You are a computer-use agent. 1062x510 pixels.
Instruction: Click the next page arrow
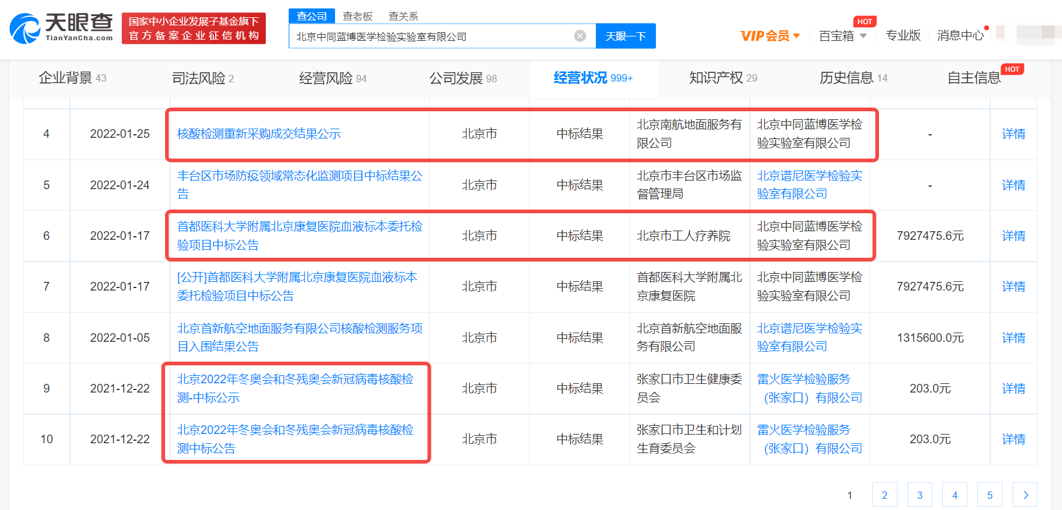pyautogui.click(x=1025, y=495)
